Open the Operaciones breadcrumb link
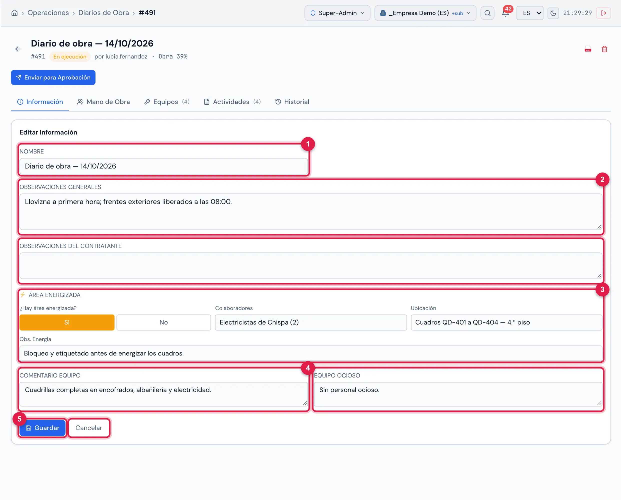Screen dimensions: 621x500 click(48, 13)
